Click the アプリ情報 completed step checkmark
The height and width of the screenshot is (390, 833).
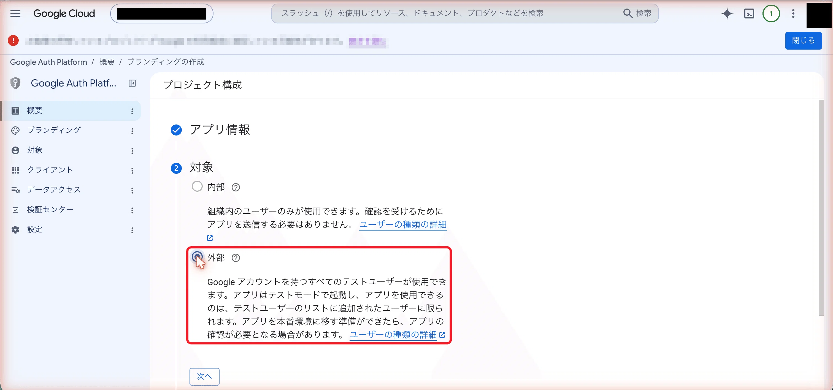176,130
